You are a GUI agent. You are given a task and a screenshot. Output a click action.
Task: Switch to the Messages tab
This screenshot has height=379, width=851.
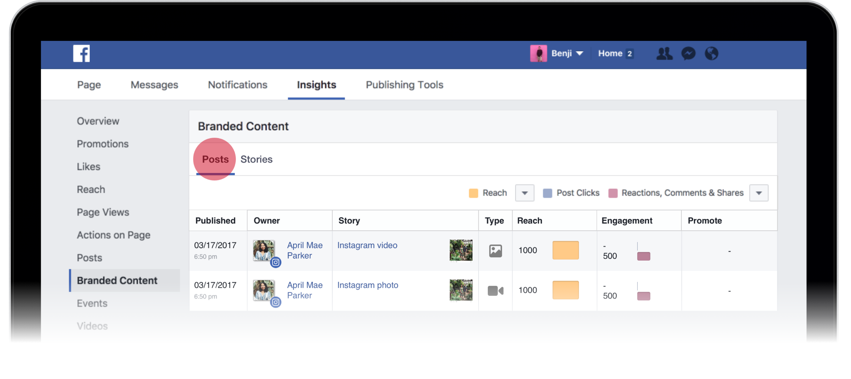[x=154, y=85]
